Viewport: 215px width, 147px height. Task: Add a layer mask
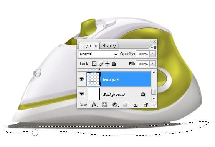point(104,105)
